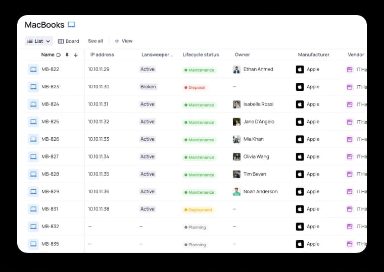Click See all views

95,41
